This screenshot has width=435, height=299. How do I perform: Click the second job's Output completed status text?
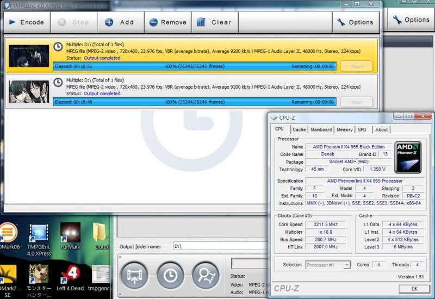(x=103, y=94)
